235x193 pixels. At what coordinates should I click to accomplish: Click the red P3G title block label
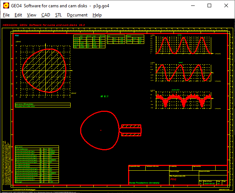point(174,180)
